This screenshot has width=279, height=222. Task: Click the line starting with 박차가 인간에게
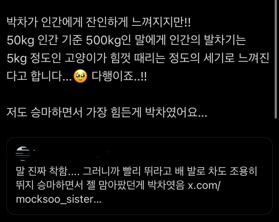tap(99, 22)
